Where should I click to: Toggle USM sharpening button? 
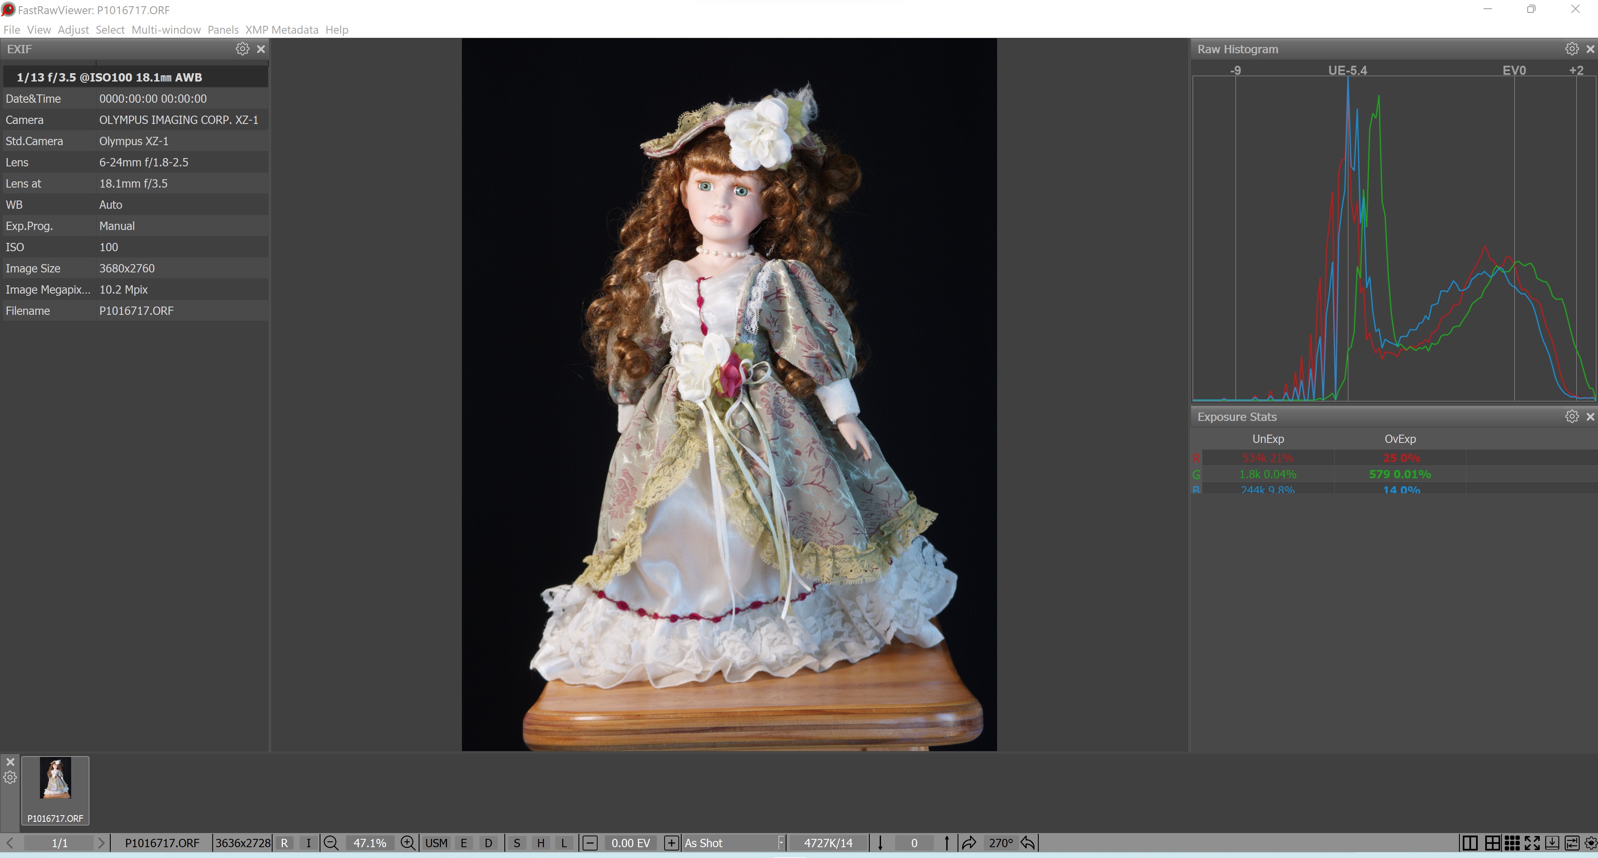pos(436,843)
